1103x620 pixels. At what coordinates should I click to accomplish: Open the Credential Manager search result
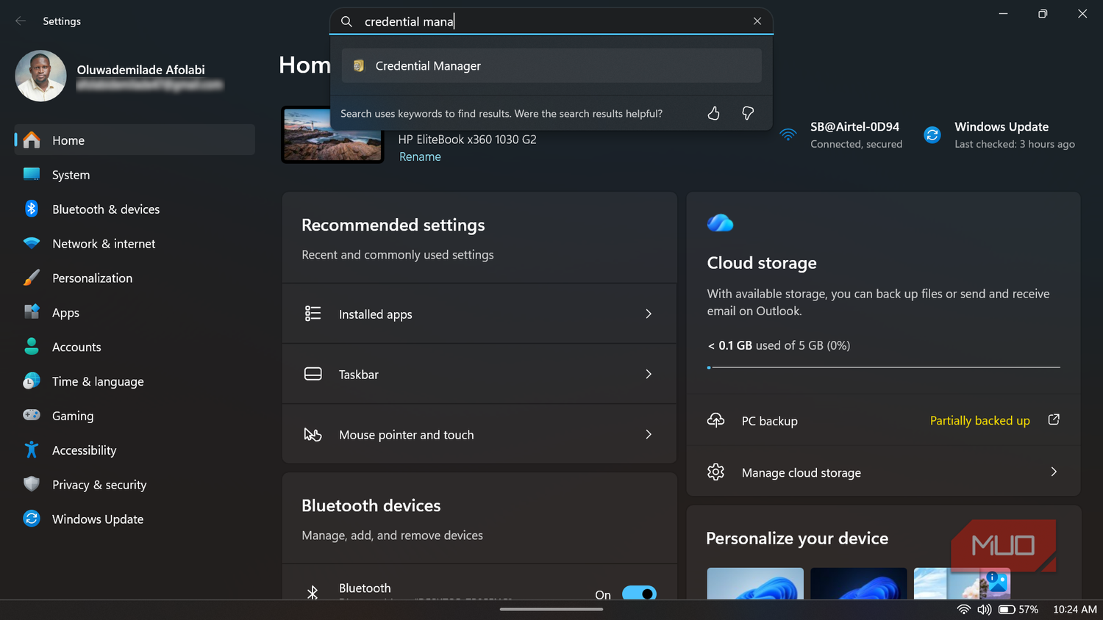551,66
